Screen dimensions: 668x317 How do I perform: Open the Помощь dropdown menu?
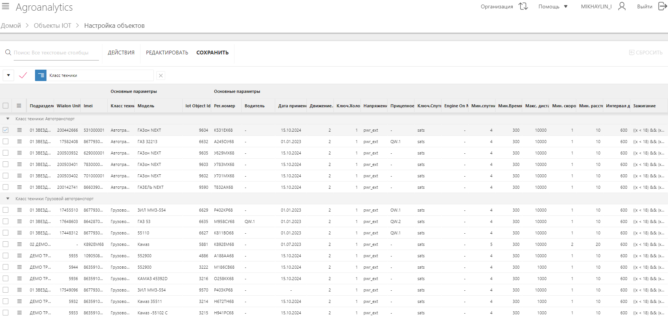pyautogui.click(x=553, y=6)
